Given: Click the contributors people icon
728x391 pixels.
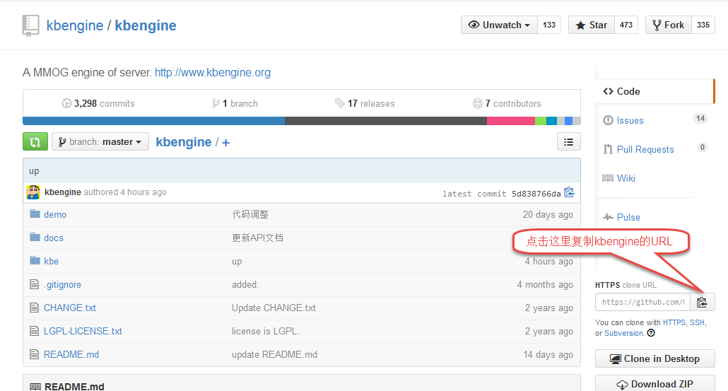Looking at the screenshot, I should point(477,103).
